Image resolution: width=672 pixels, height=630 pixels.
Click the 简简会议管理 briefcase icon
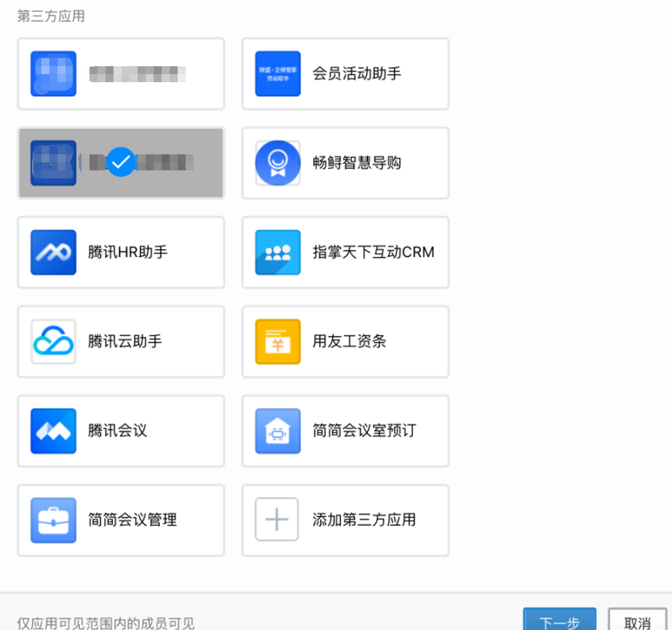tap(53, 520)
